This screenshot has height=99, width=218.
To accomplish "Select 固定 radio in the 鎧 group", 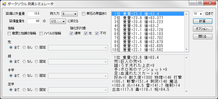I will click(x=36, y=61).
